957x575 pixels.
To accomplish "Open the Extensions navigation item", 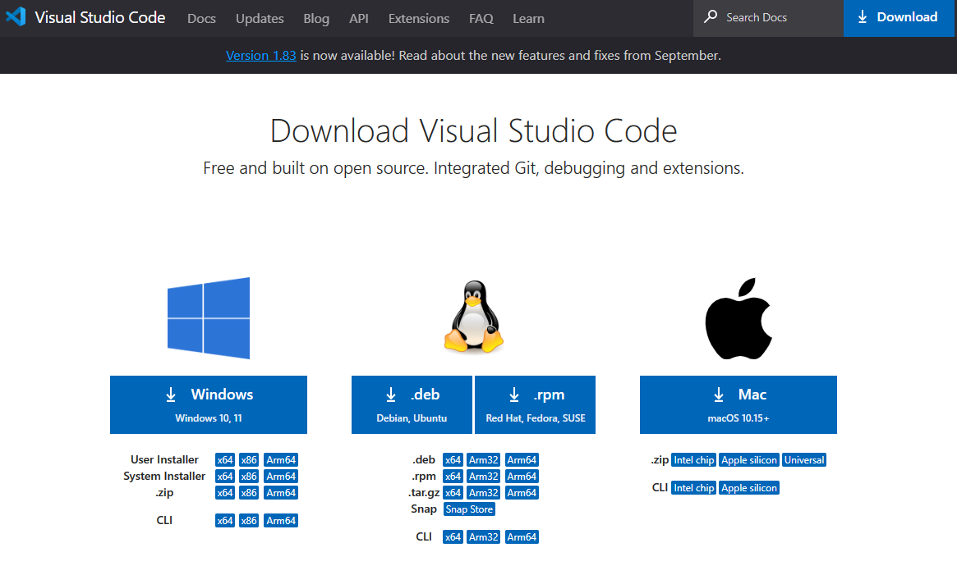I will [x=419, y=18].
